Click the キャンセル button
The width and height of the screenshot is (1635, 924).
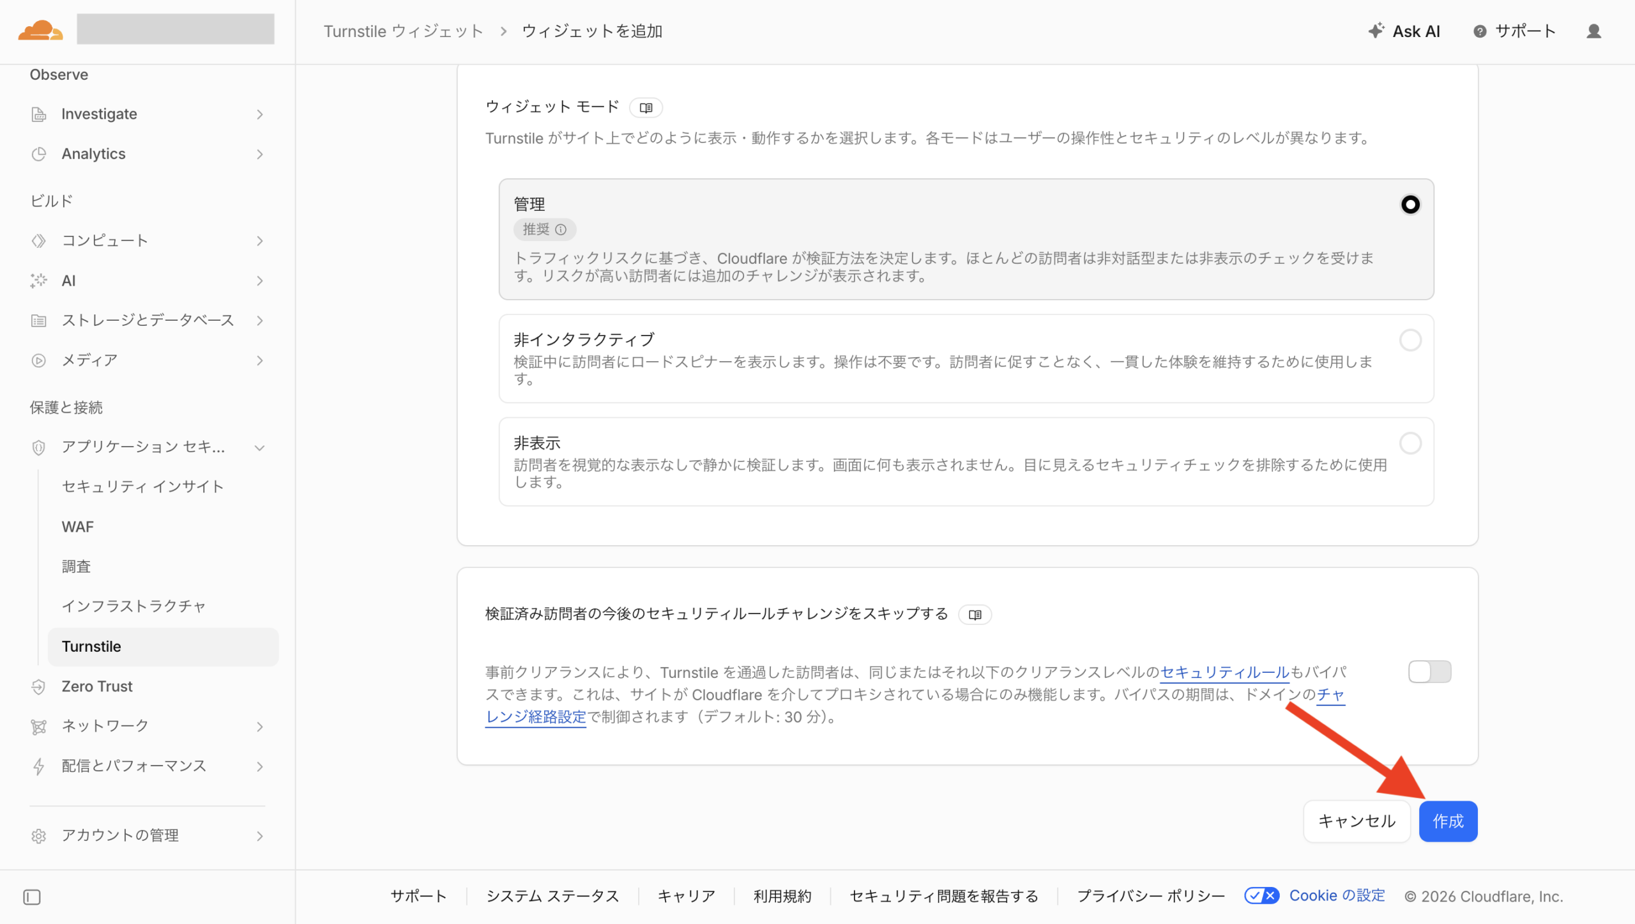(x=1357, y=821)
